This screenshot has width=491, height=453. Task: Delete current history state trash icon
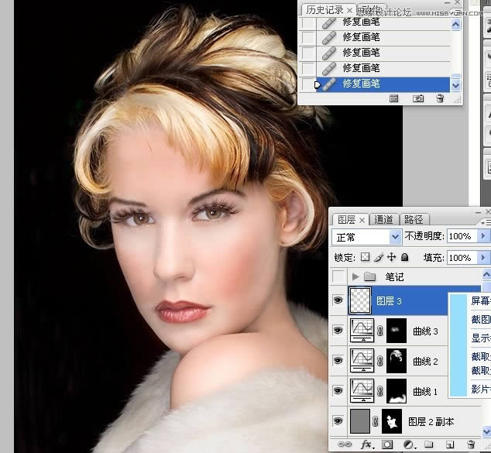(x=440, y=98)
